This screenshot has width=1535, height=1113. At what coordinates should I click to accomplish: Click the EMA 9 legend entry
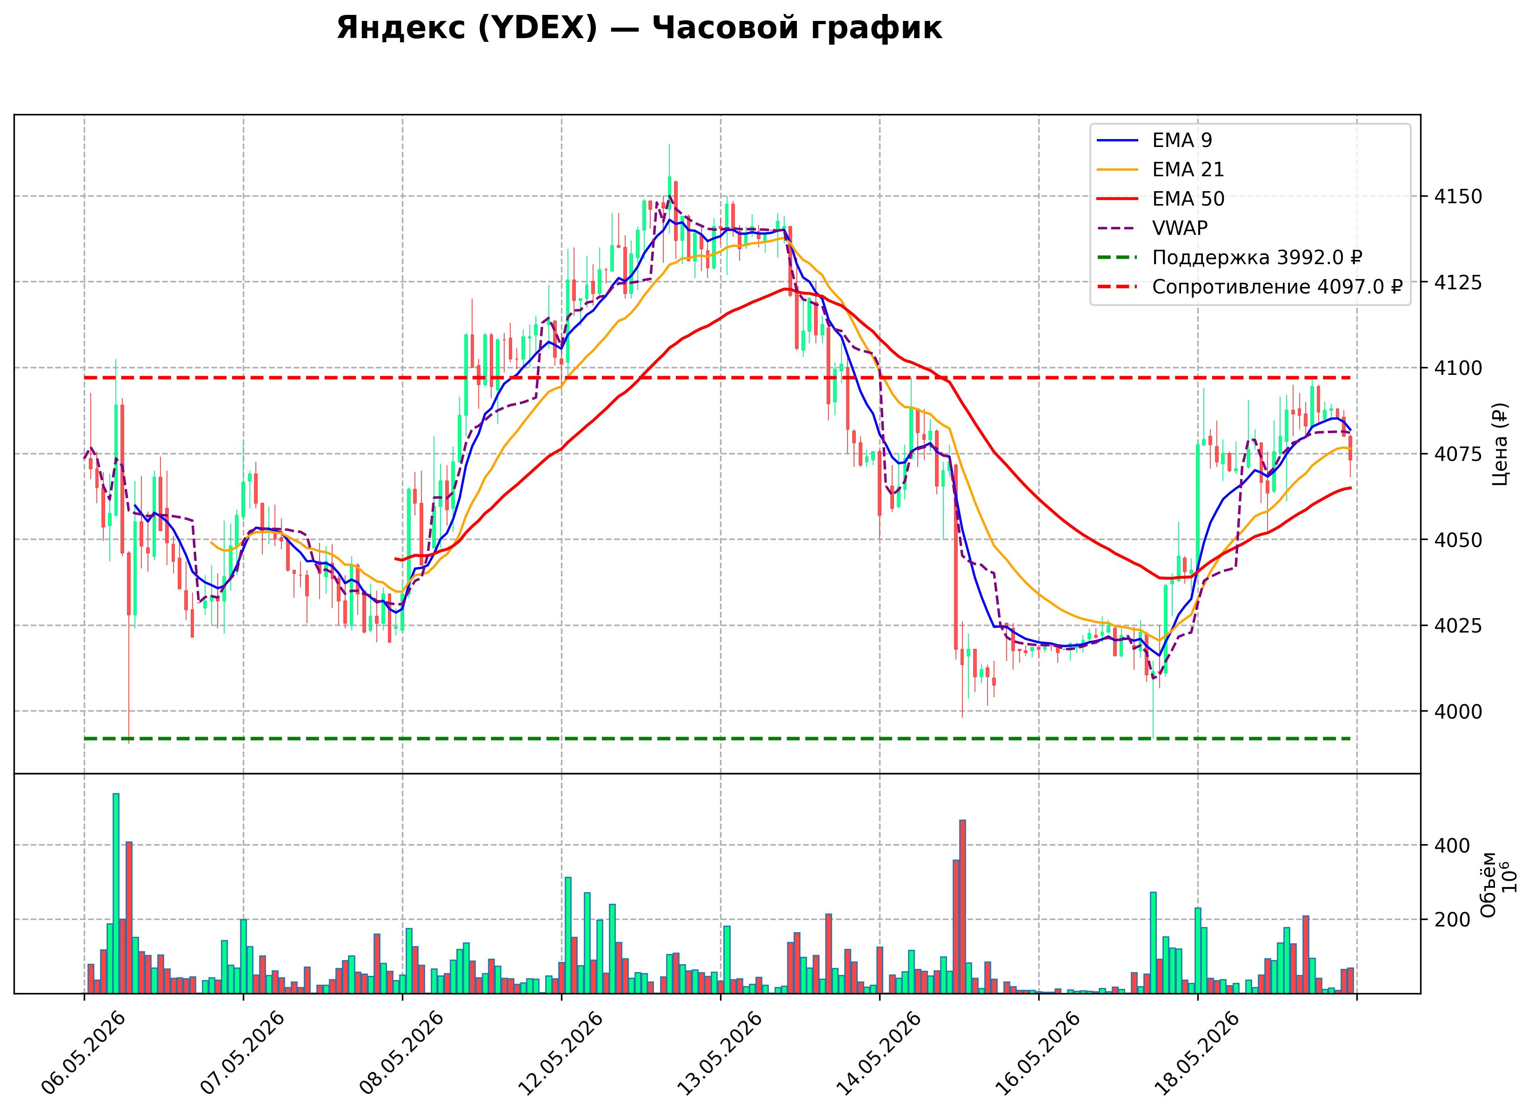[x=1155, y=140]
